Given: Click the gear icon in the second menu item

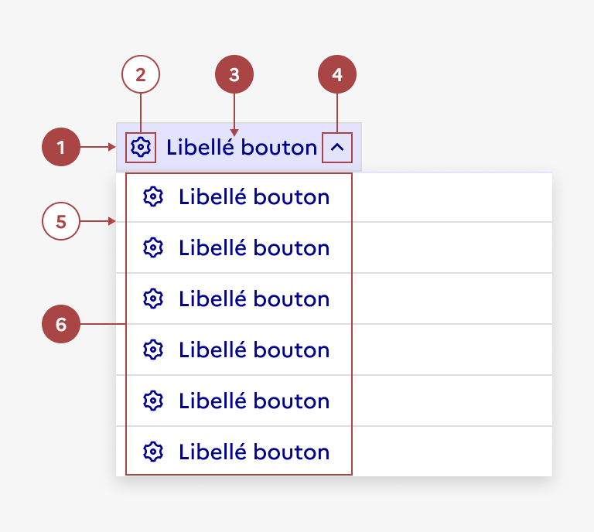Looking at the screenshot, I should [x=153, y=248].
